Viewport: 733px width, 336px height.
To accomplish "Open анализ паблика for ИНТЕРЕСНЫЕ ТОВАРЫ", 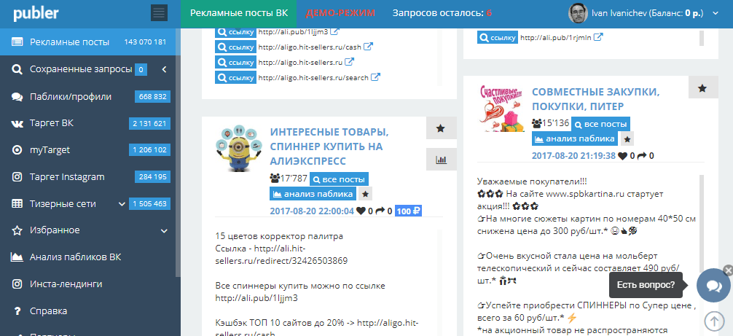I will click(313, 194).
